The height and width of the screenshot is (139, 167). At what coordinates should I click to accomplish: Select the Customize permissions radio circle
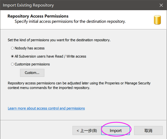[x=12, y=64]
